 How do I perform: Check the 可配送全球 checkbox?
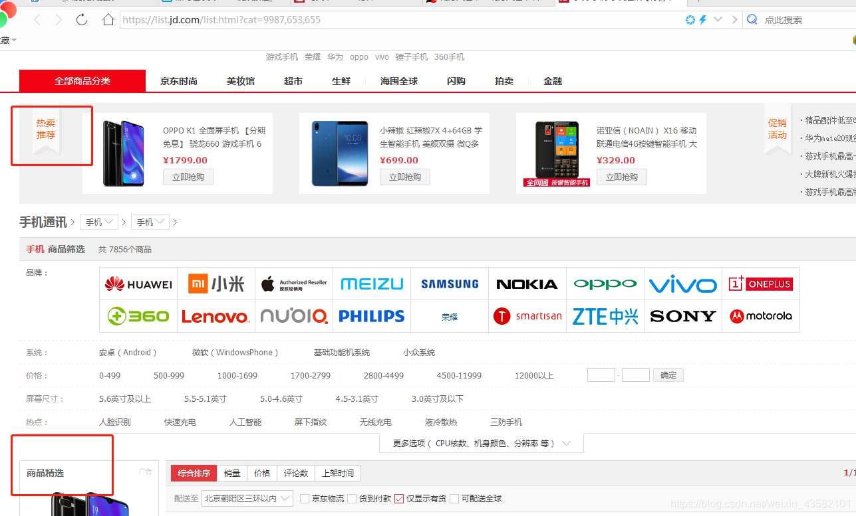point(454,499)
